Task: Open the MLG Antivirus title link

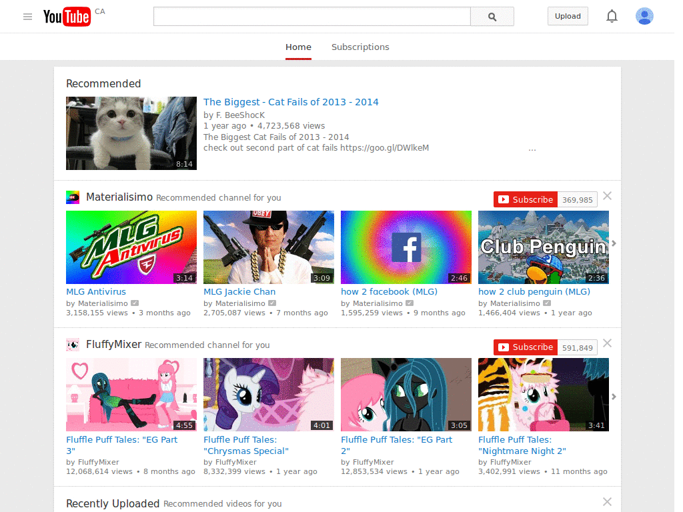Action: point(96,292)
